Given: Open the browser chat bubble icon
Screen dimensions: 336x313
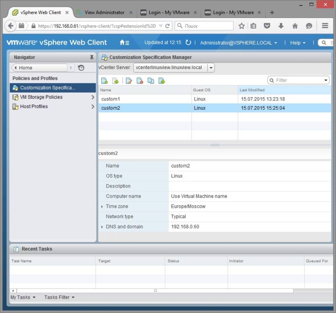Looking at the screenshot, I should click(309, 26).
